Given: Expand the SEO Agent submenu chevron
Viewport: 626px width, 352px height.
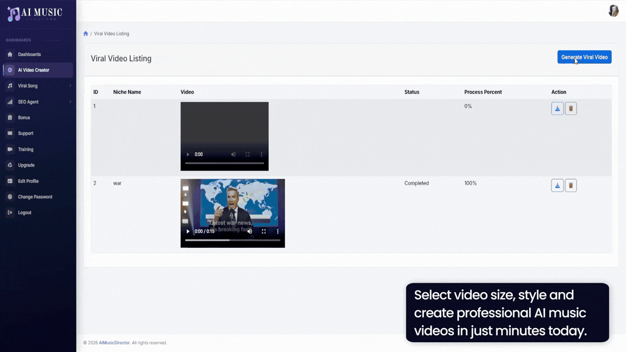Looking at the screenshot, I should (70, 102).
